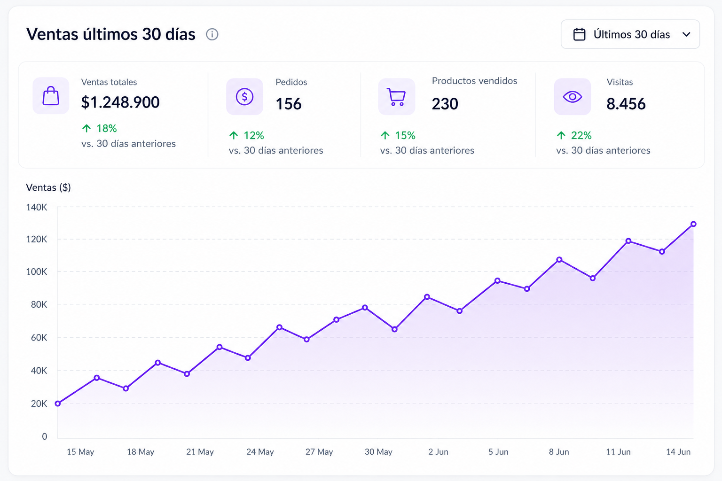Click the "0" y-axis label
This screenshot has width=722, height=481.
45,436
